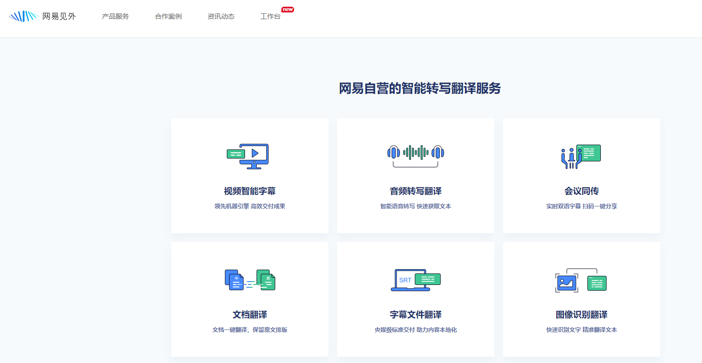Open the 工作台 menu item
The image size is (702, 363).
(x=270, y=16)
